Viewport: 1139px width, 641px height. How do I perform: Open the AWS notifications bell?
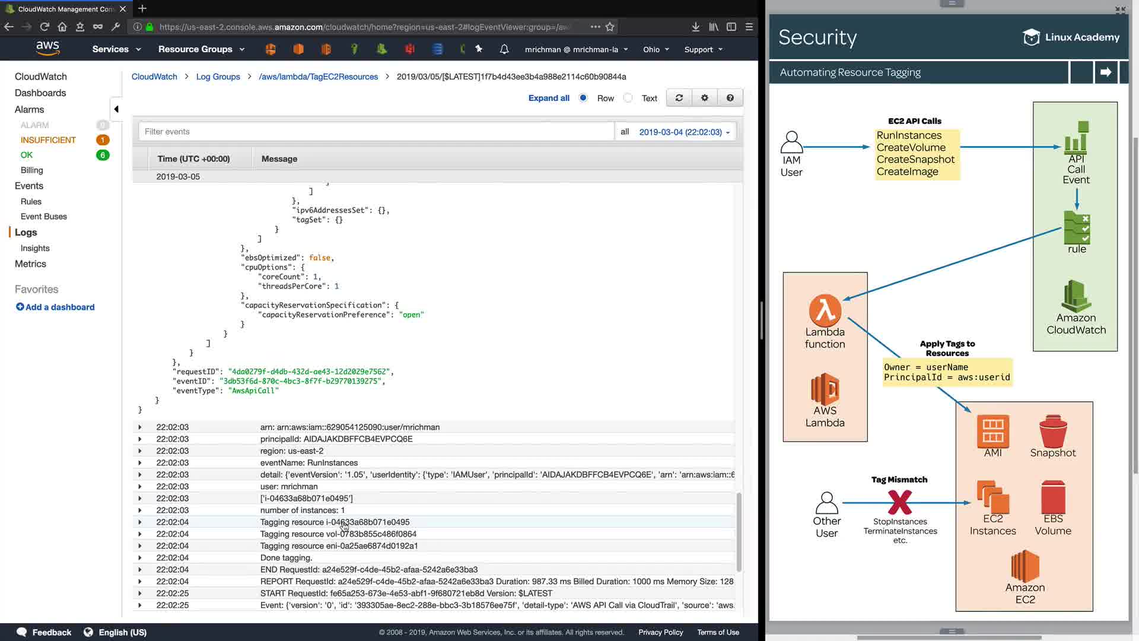[x=504, y=49]
